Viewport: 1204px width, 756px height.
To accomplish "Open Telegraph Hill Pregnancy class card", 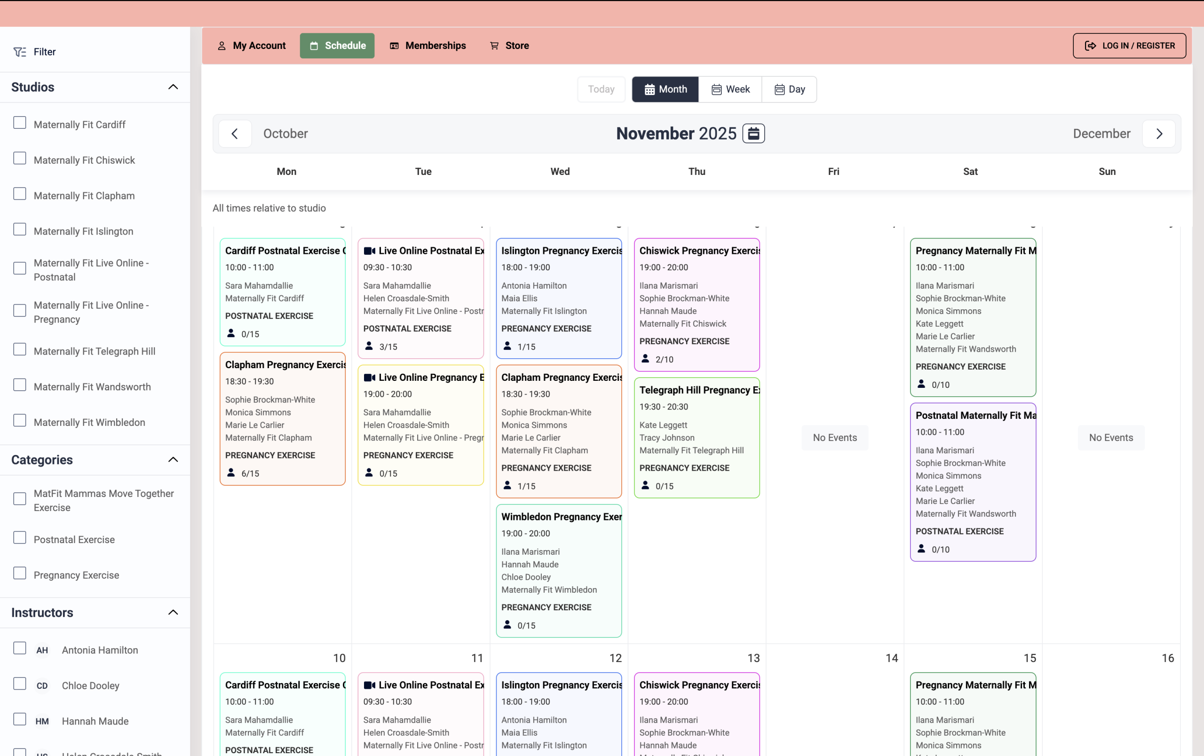I will pyautogui.click(x=697, y=438).
